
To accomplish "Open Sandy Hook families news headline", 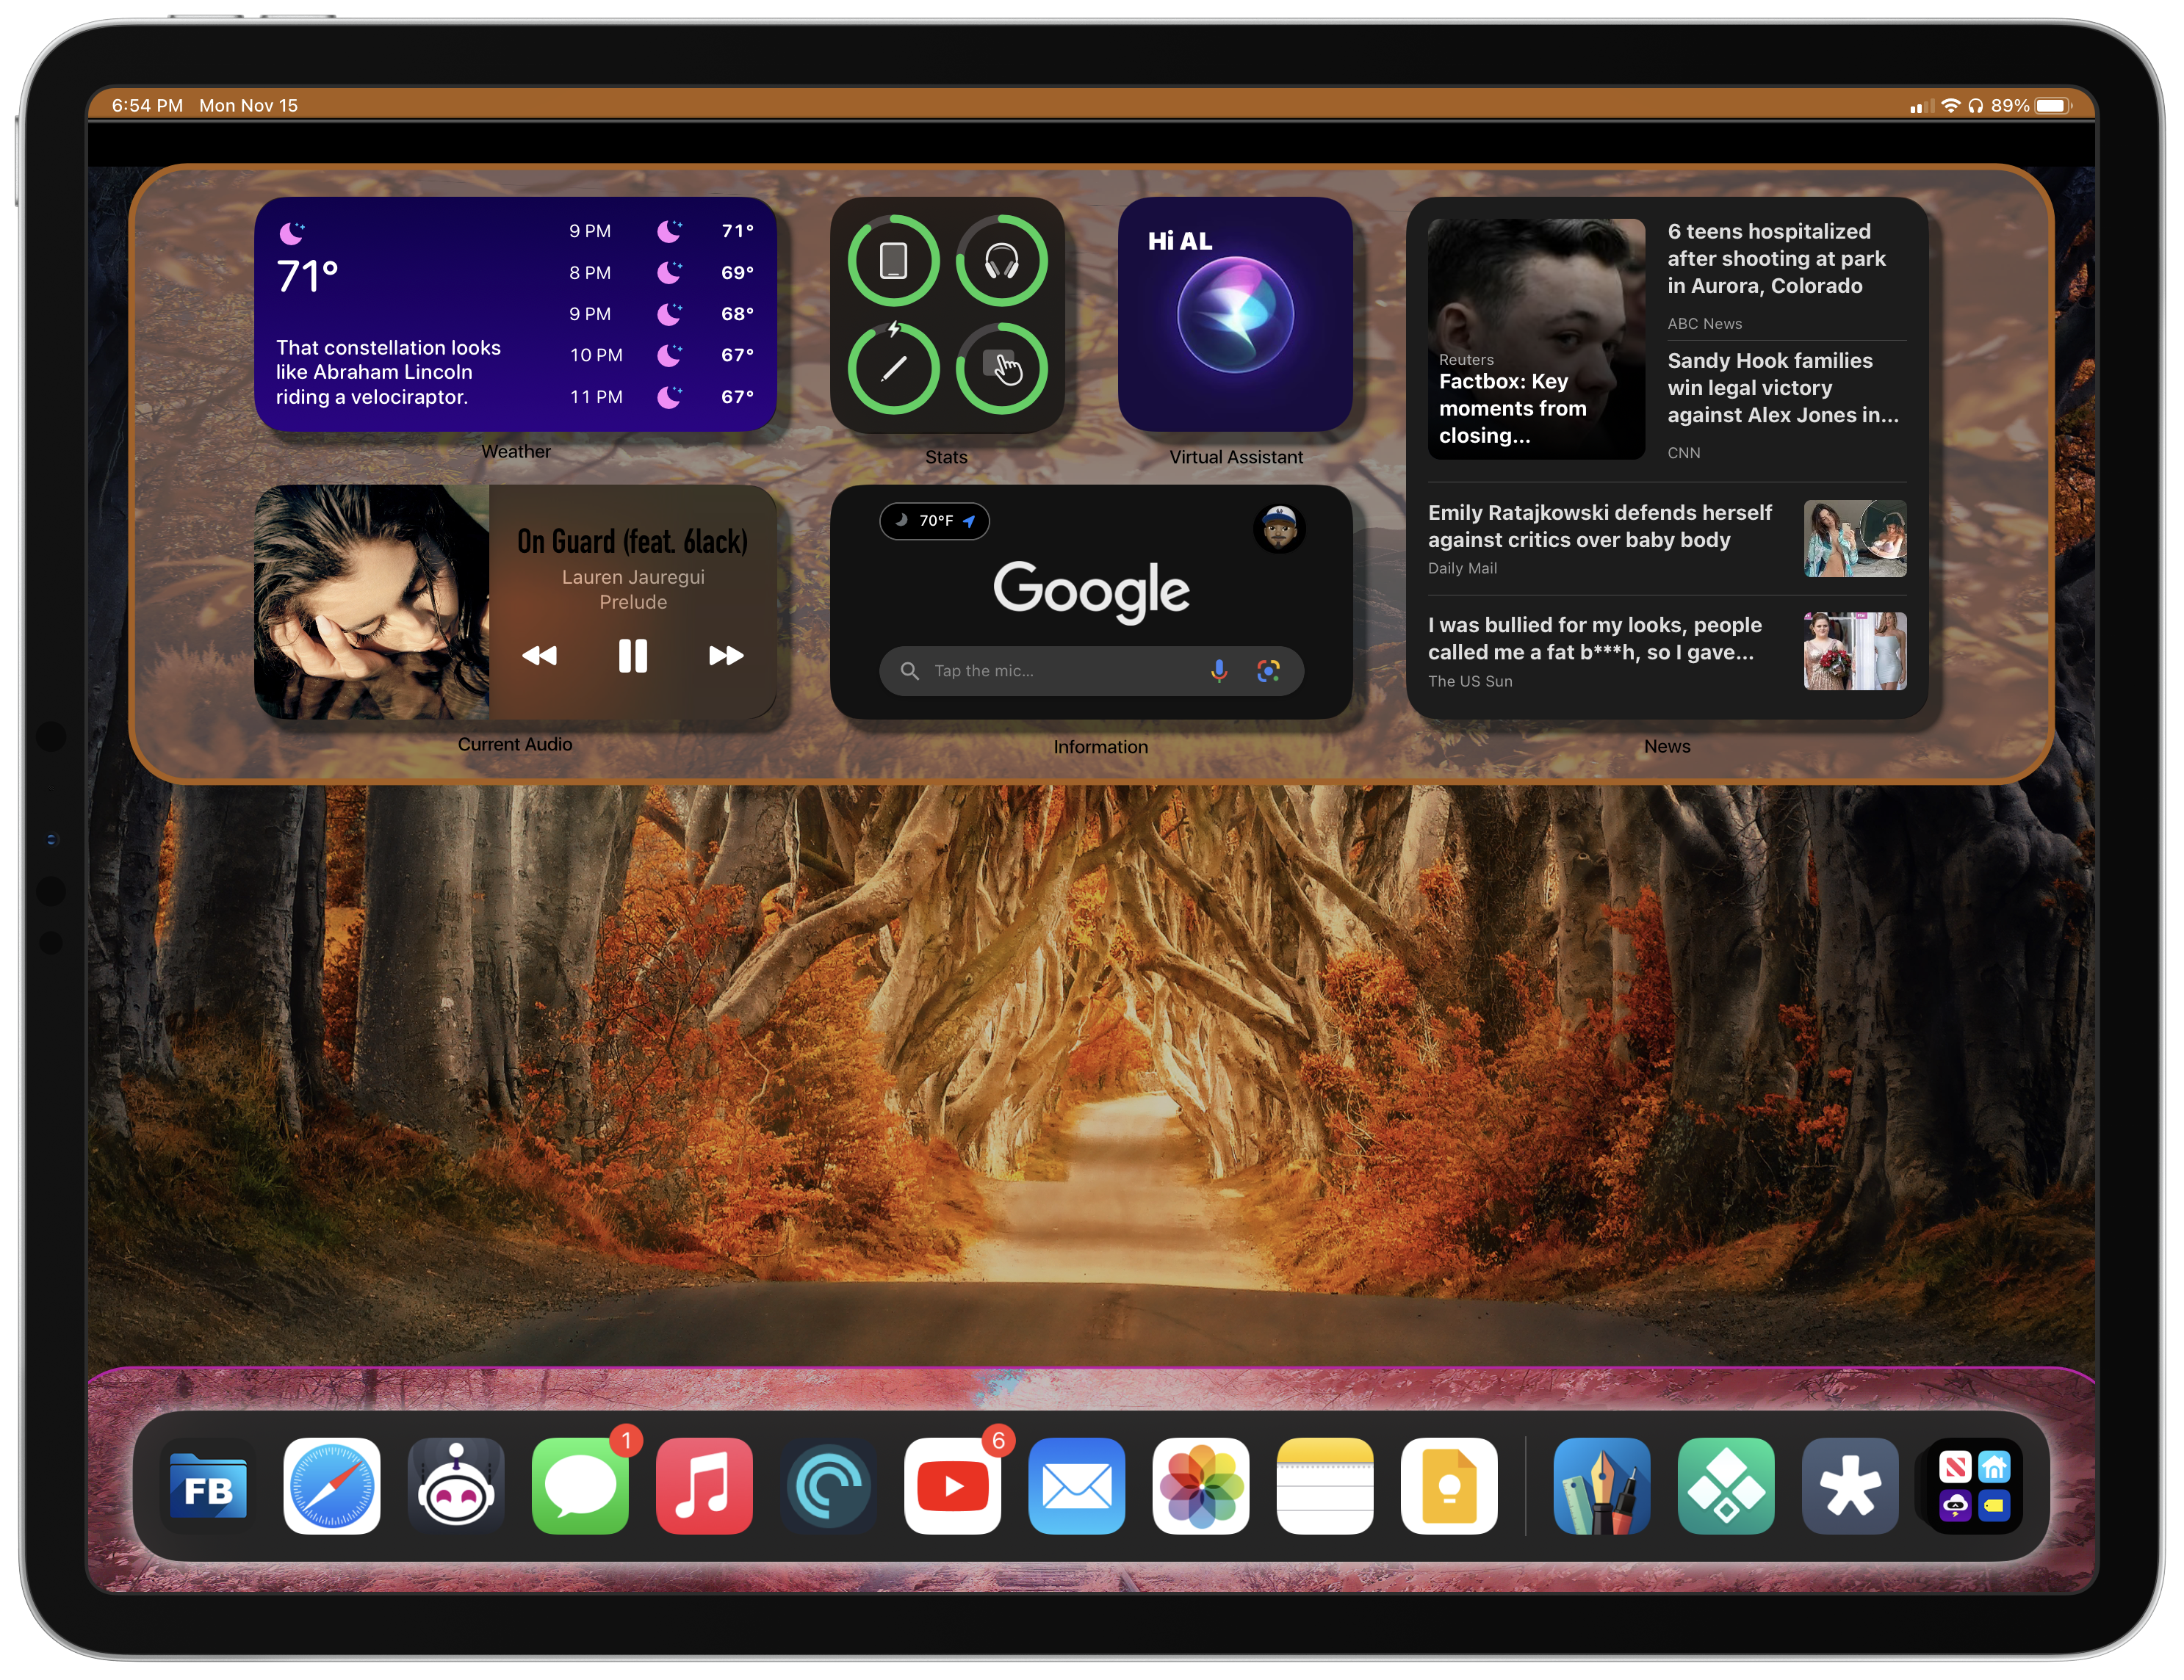I will point(1783,388).
